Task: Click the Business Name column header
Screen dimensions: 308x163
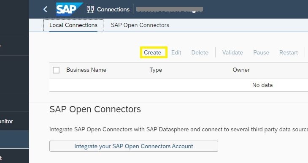Action: pos(86,70)
